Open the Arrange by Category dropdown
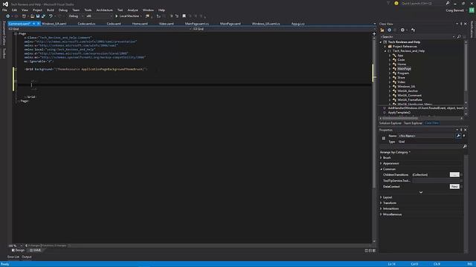The height and width of the screenshot is (267, 476). 395,152
